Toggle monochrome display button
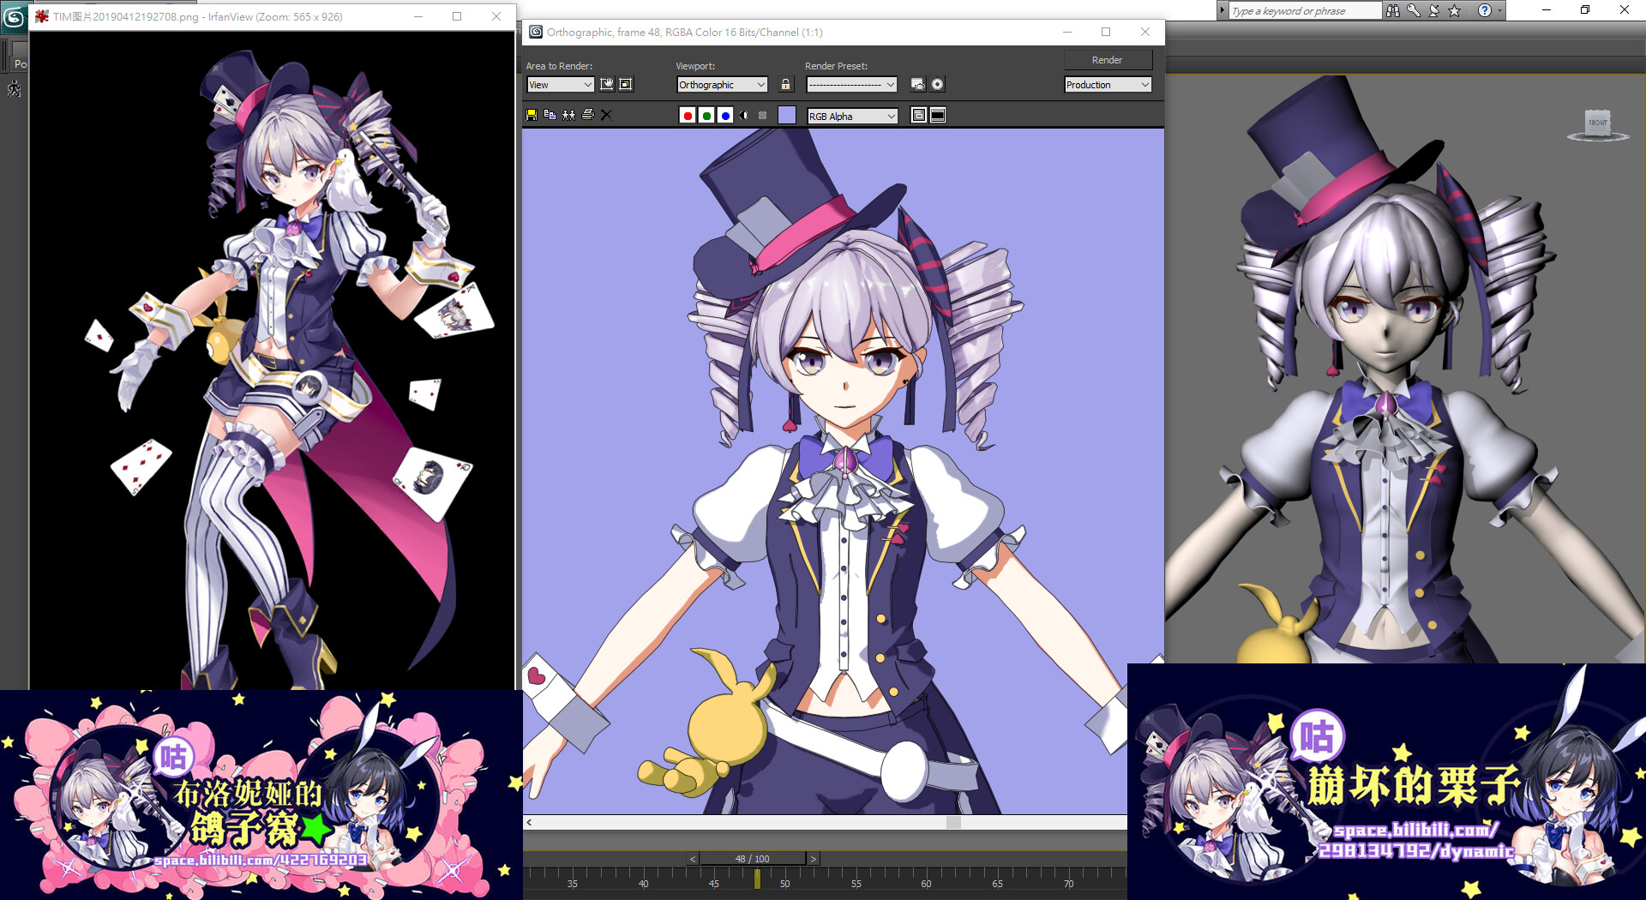The height and width of the screenshot is (900, 1646). tap(762, 116)
